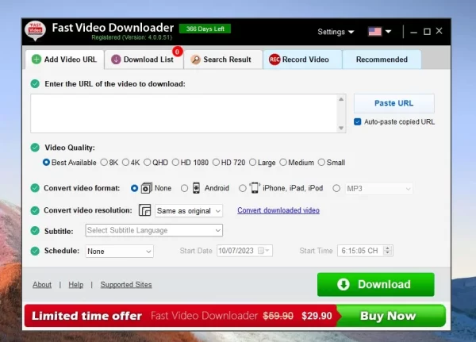The width and height of the screenshot is (476, 342).
Task: Click the green check icon beside Subtitle
Action: [x=35, y=231]
